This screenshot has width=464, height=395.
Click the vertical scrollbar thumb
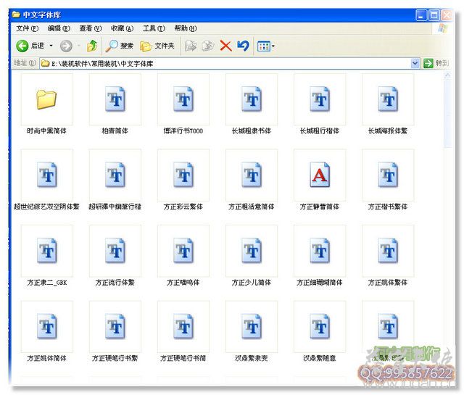pyautogui.click(x=448, y=113)
